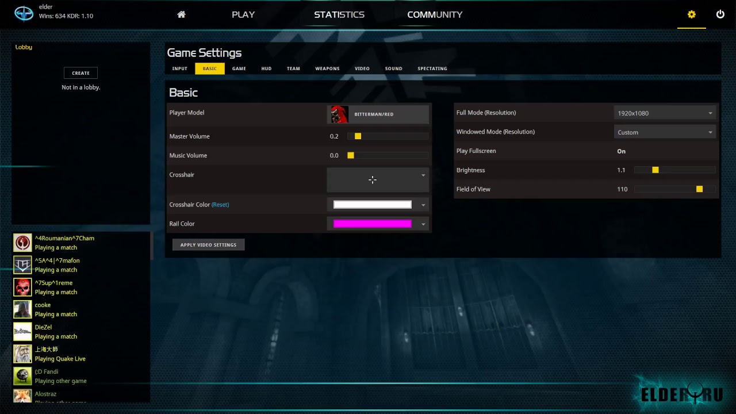Open the Spectating settings tab

[x=432, y=68]
